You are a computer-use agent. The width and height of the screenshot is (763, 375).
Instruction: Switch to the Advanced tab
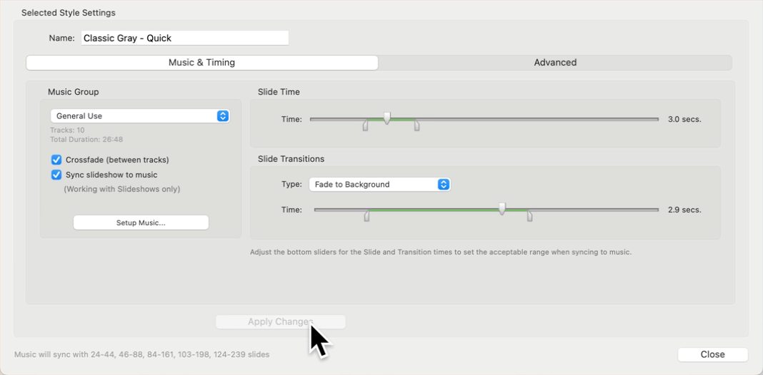(x=555, y=63)
